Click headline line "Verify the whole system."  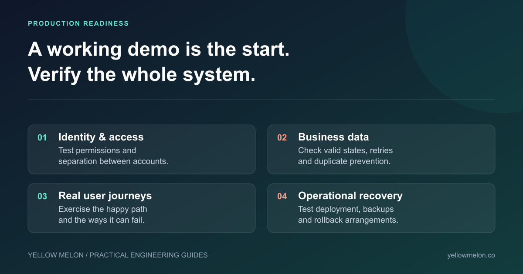[x=142, y=74]
